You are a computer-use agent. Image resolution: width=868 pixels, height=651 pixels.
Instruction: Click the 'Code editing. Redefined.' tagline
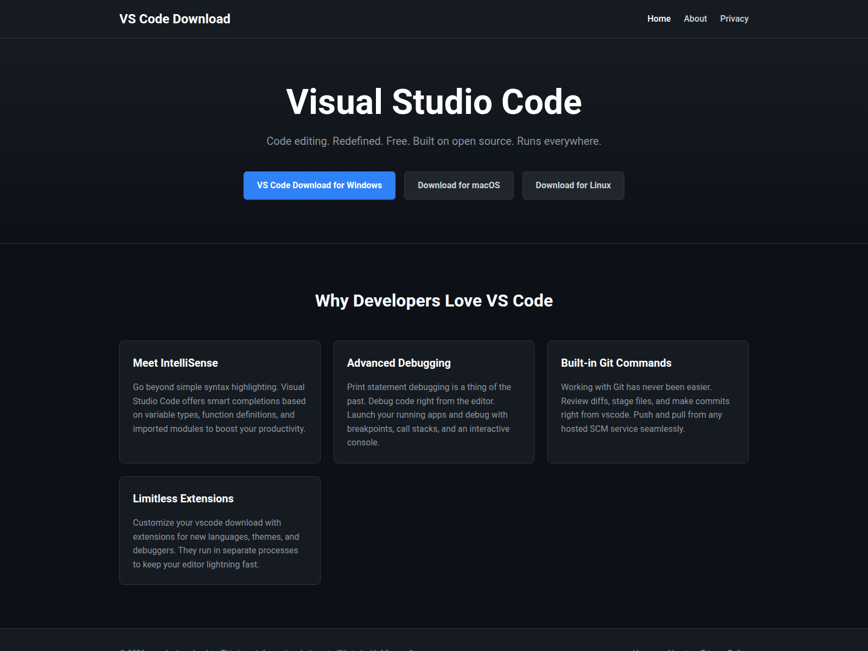coord(434,141)
